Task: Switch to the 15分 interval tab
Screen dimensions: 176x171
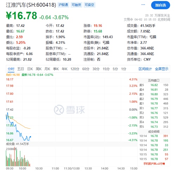Action: pos(106,69)
